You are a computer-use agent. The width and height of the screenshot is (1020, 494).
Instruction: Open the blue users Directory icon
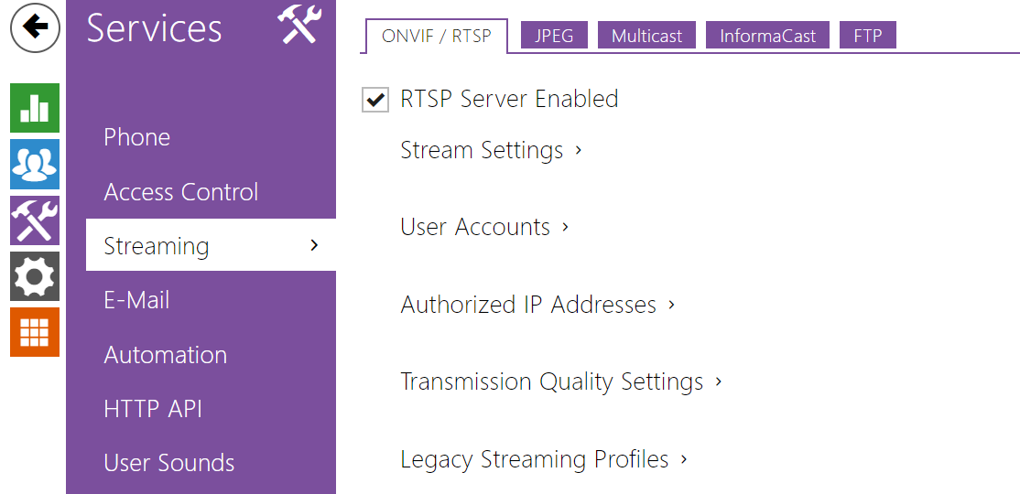[35, 164]
